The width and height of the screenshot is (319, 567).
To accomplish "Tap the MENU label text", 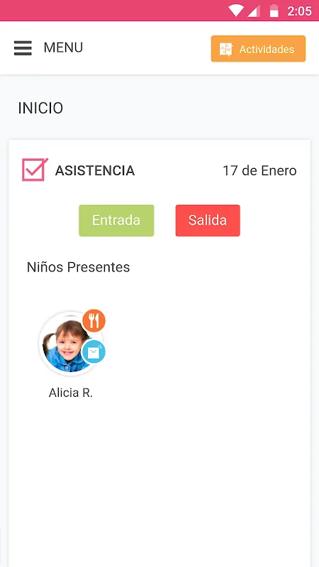I will pos(63,47).
